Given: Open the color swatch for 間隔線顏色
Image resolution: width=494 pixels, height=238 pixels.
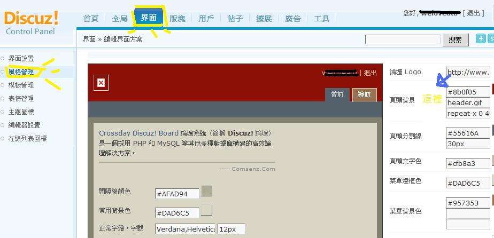Looking at the screenshot, I should tap(207, 191).
